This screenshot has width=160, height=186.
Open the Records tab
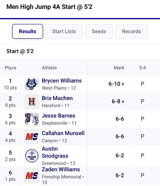pos(132,31)
